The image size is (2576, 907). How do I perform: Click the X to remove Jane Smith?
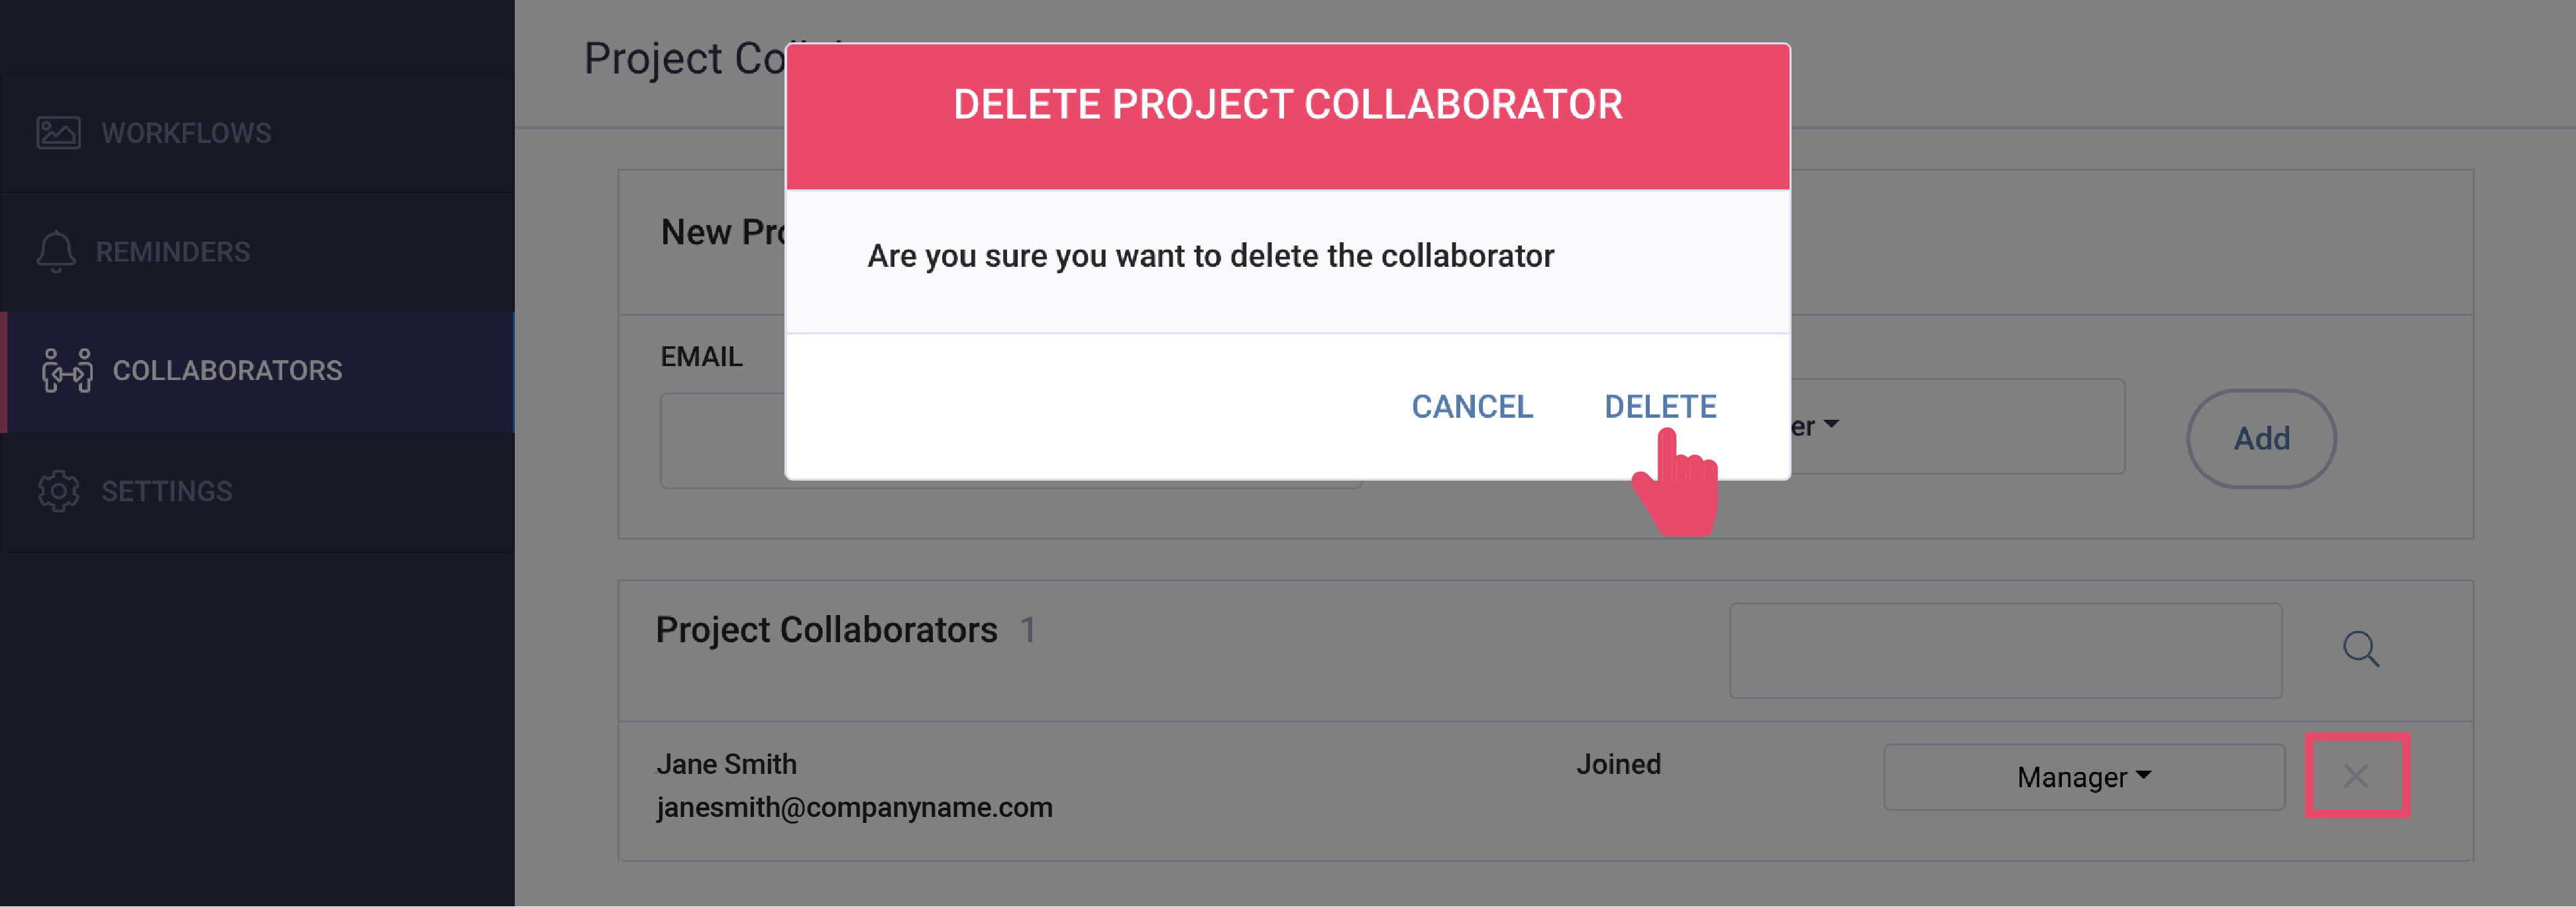(2357, 776)
